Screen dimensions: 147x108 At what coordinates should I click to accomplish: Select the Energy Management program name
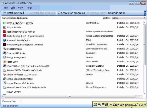pyautogui.click(x=16, y=58)
